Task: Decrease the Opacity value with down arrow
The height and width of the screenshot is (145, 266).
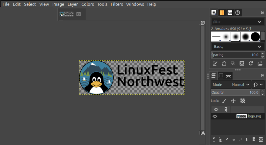Action: [x=263, y=94]
